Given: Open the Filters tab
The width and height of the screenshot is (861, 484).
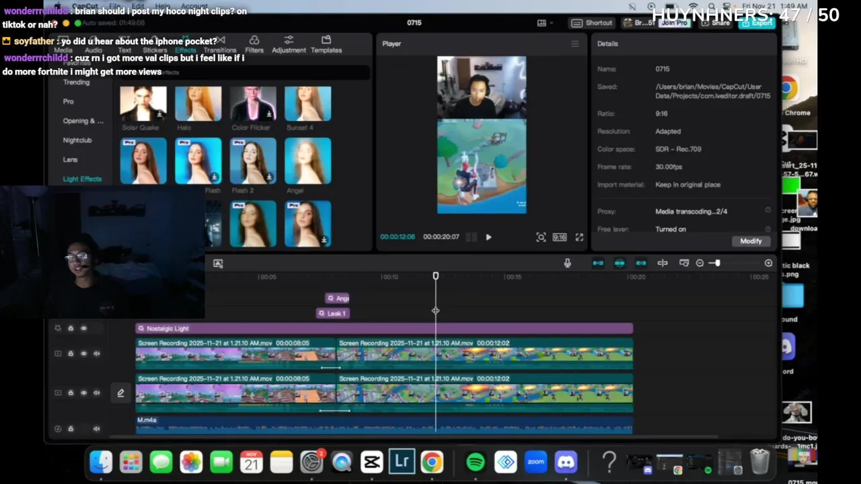Looking at the screenshot, I should [x=254, y=44].
